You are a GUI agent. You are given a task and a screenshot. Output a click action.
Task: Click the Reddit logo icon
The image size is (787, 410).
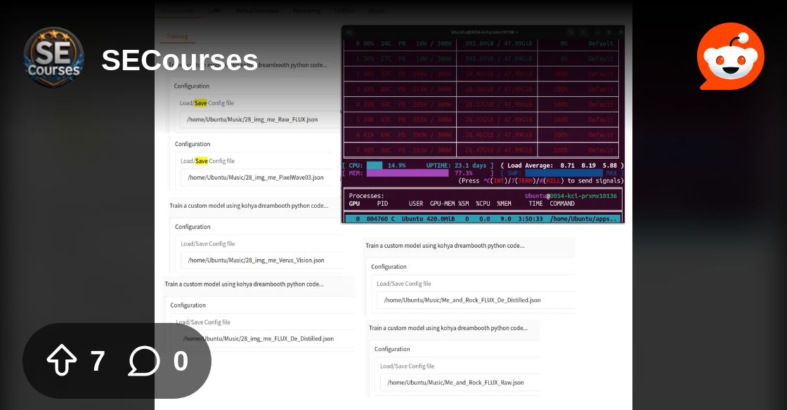(x=730, y=56)
